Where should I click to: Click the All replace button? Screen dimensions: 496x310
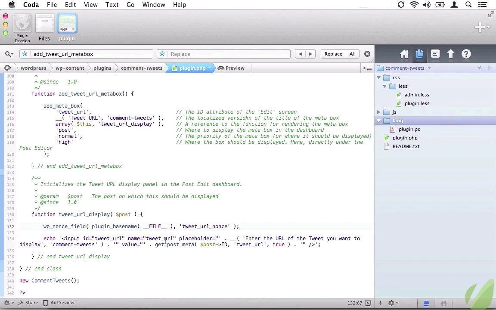tap(352, 54)
